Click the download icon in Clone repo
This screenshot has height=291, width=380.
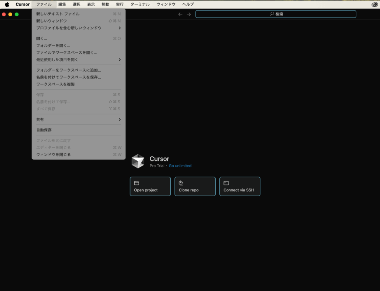181,183
